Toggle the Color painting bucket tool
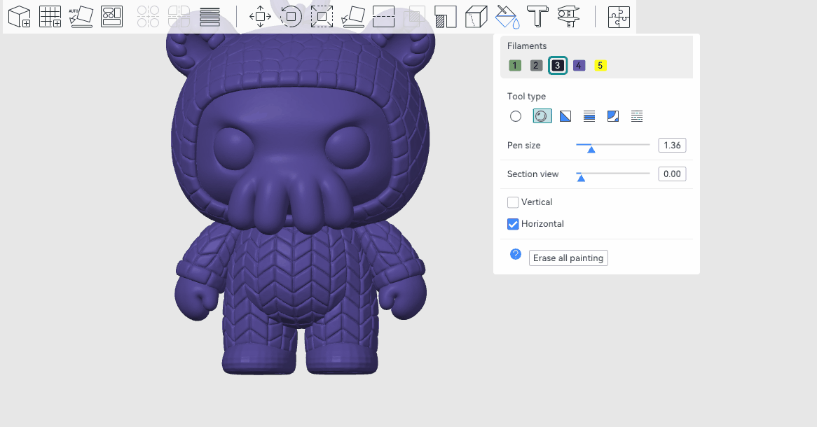Viewport: 817px width, 427px height. [x=507, y=17]
